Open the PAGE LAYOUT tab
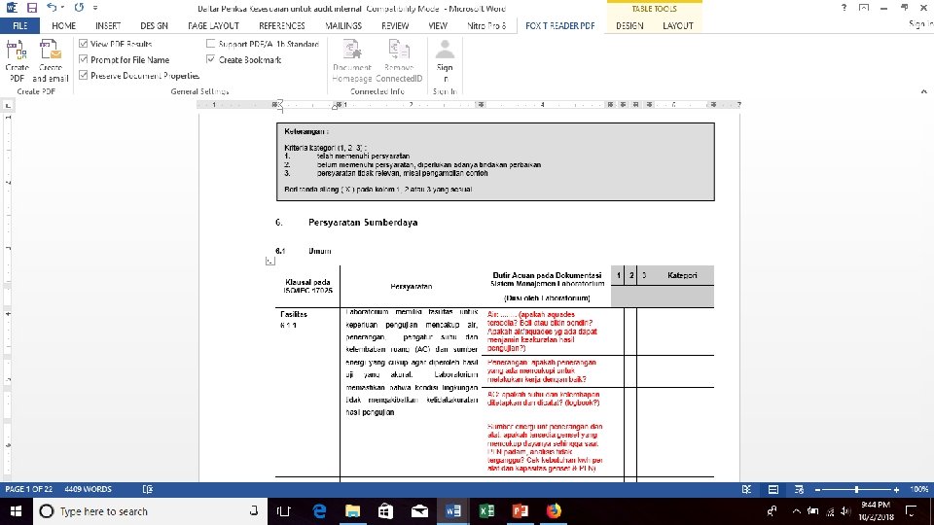934x525 pixels. click(213, 25)
